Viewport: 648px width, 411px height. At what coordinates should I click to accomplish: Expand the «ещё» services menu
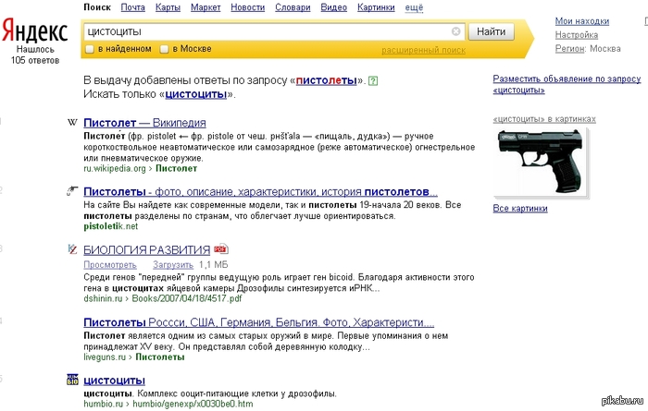click(414, 7)
